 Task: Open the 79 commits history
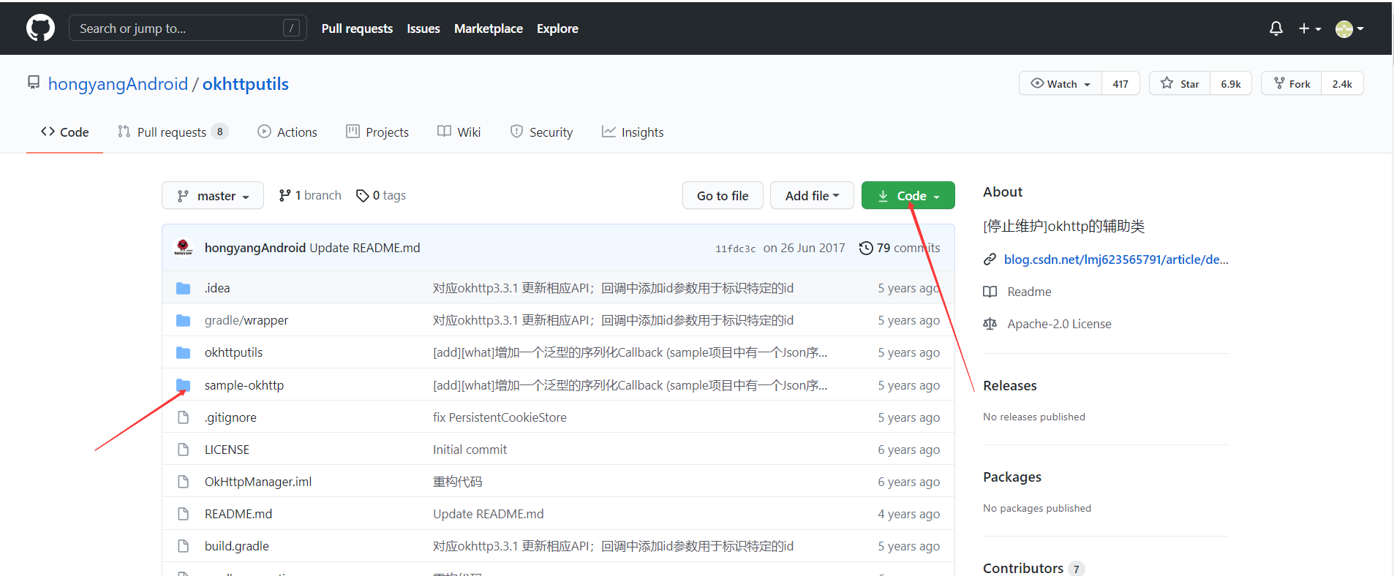tap(900, 248)
